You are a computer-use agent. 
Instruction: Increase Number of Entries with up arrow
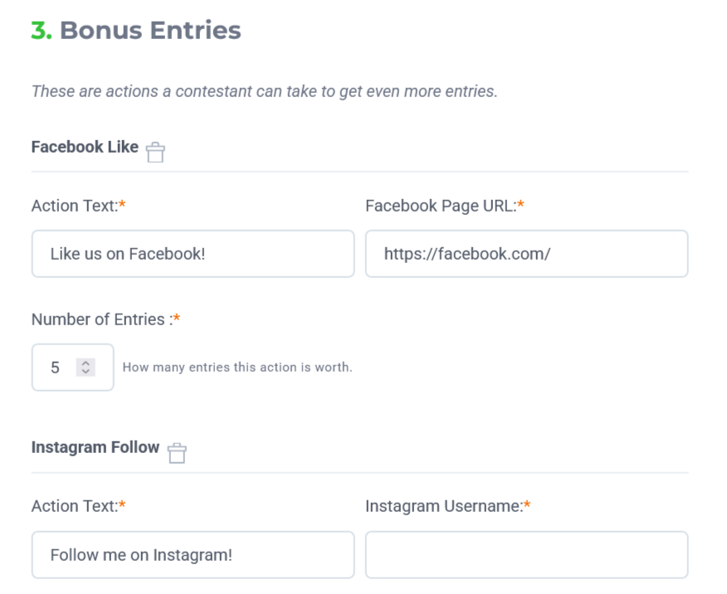click(x=85, y=363)
